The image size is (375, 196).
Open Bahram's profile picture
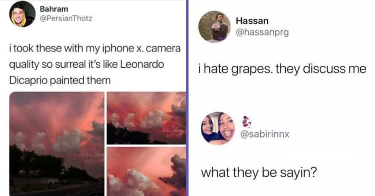22,14
